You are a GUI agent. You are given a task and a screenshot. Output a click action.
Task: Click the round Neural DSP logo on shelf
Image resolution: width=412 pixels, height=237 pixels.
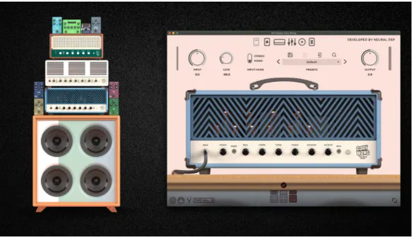point(283,185)
